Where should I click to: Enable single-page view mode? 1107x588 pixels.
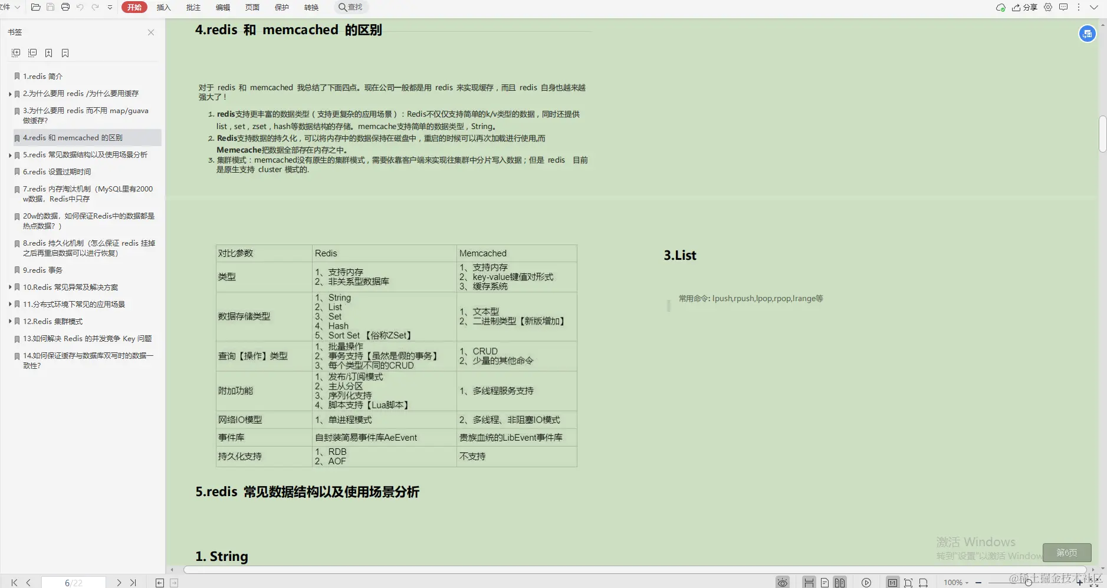pos(824,582)
